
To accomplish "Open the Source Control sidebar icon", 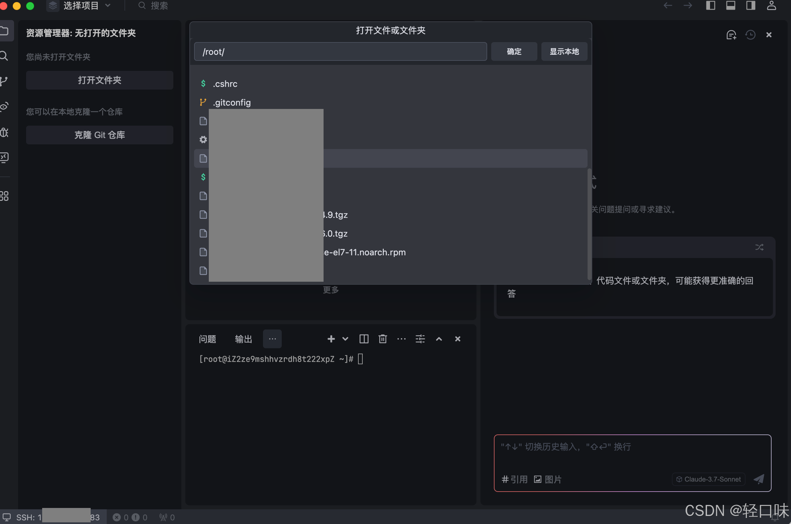I will pyautogui.click(x=4, y=81).
